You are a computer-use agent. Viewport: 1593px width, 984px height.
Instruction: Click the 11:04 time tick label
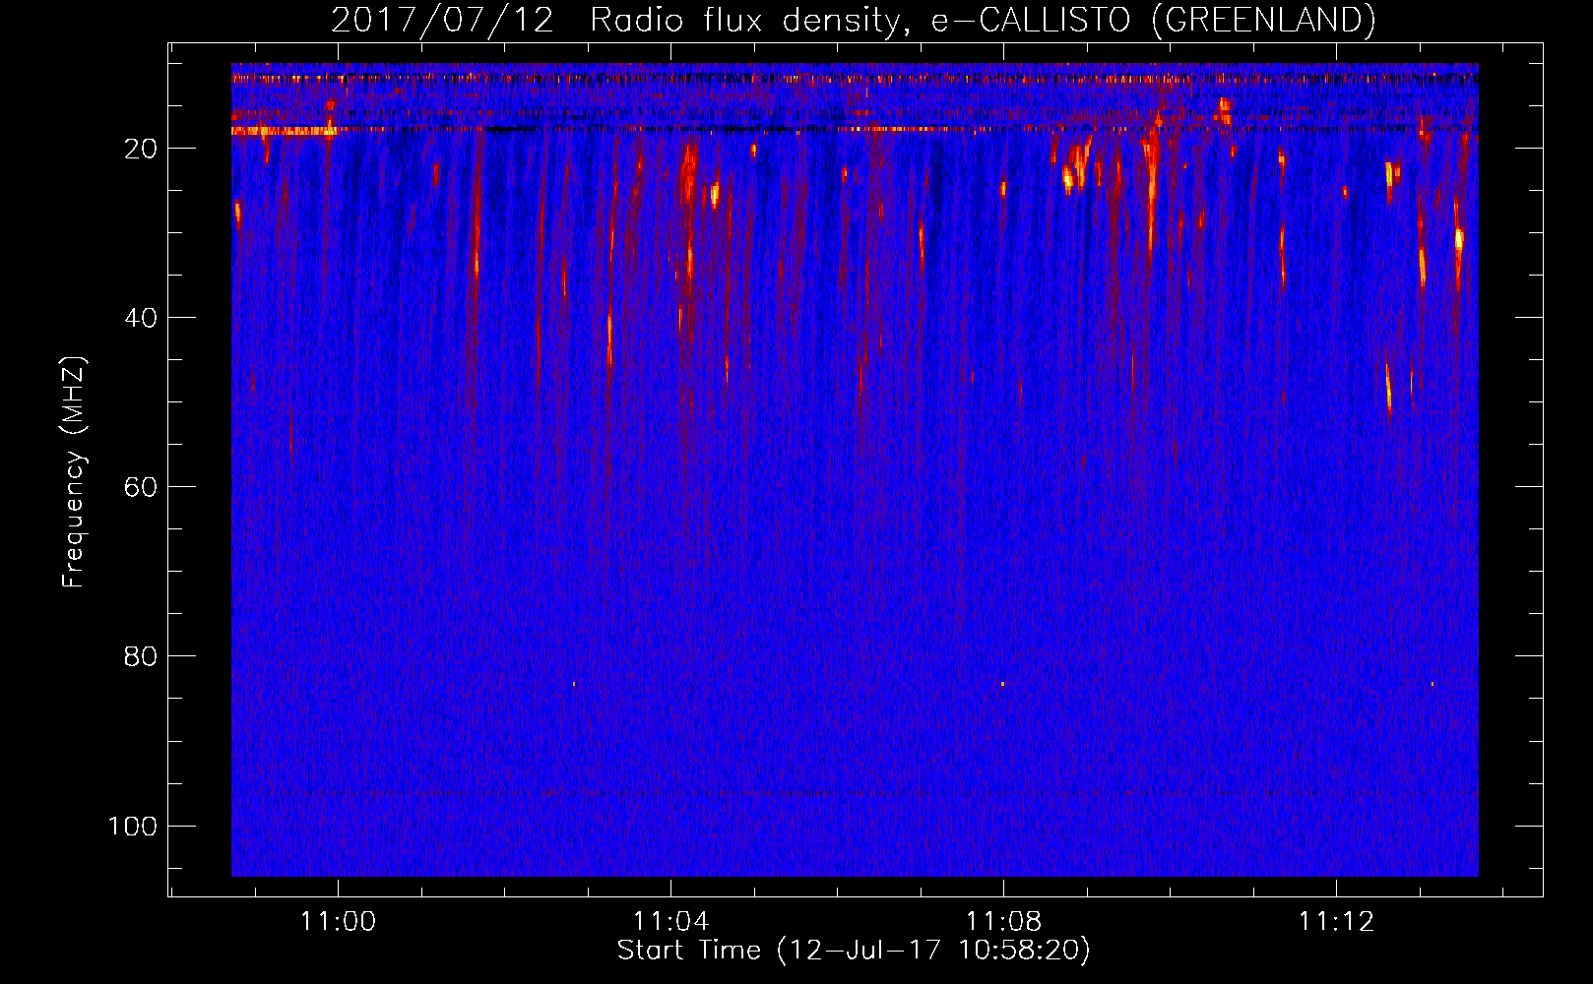[x=670, y=922]
